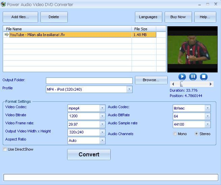Select Mono audio channel
221x185 pixels.
click(175, 133)
